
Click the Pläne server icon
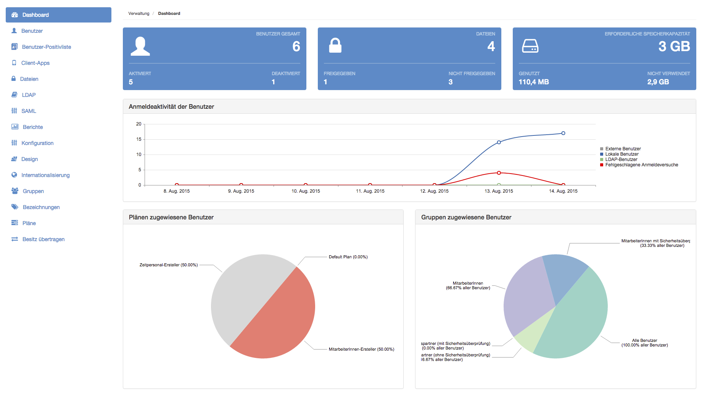click(x=14, y=223)
